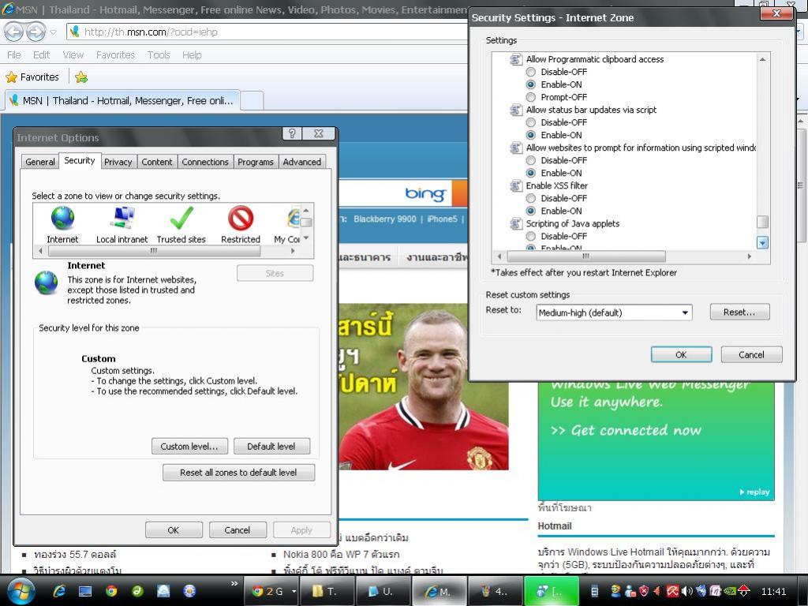Click the red shield tray icon
The width and height of the screenshot is (808, 606).
tap(644, 591)
